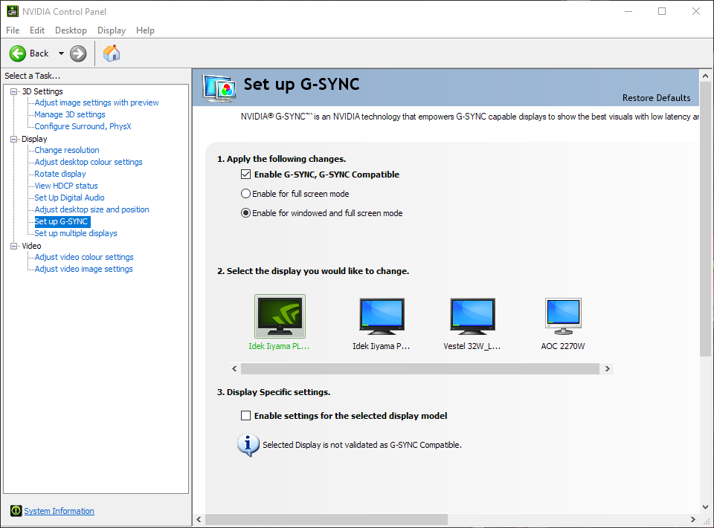Open Adjust video colour settings
Screen dimensions: 714x528
(x=84, y=257)
